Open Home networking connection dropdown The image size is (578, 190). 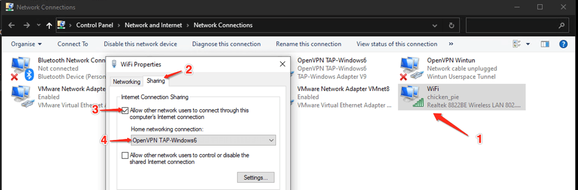click(203, 140)
